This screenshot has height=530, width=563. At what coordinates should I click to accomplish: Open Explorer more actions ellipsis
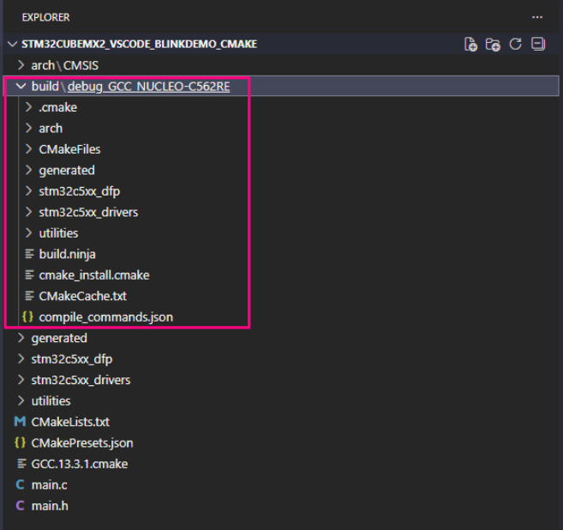point(537,17)
